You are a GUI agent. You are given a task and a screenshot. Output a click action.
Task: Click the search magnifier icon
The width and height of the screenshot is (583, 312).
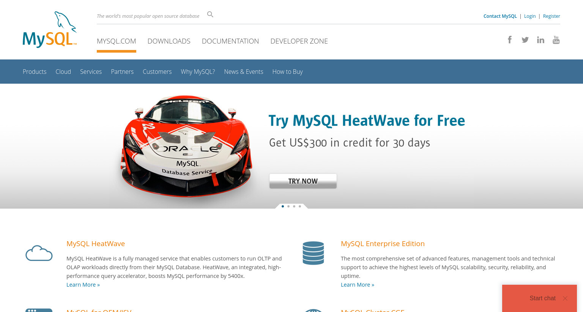pos(210,14)
